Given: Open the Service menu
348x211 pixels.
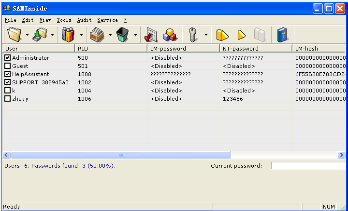Looking at the screenshot, I should pos(107,20).
